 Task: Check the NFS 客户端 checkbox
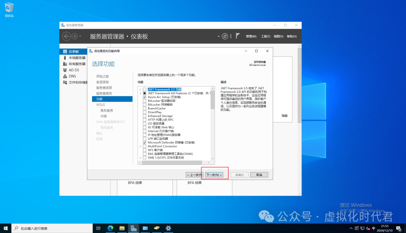[x=144, y=150]
